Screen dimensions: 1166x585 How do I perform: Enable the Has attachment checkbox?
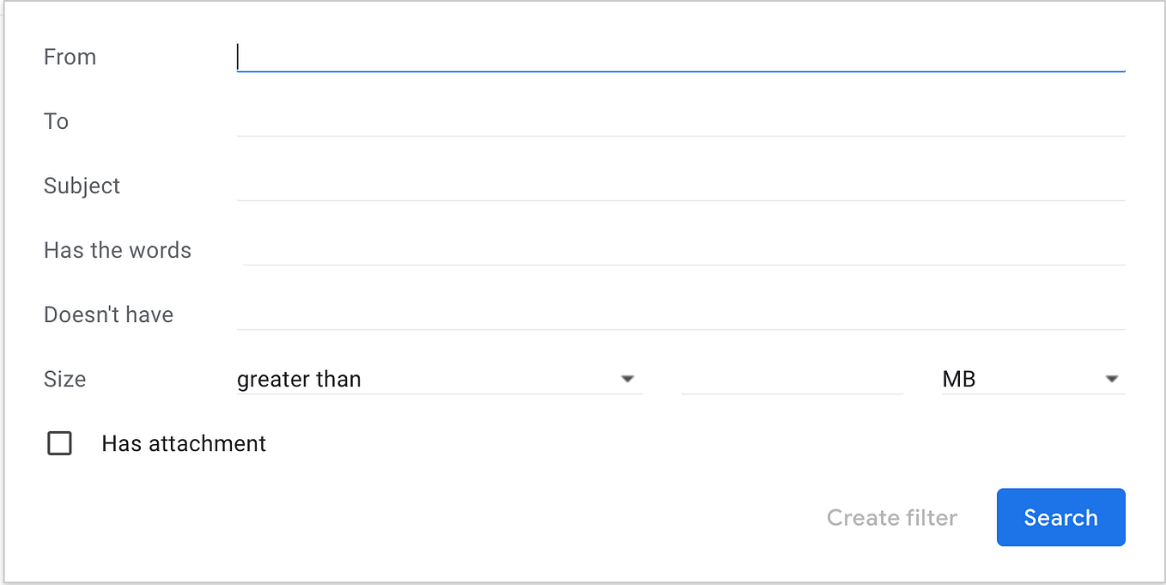pos(59,443)
